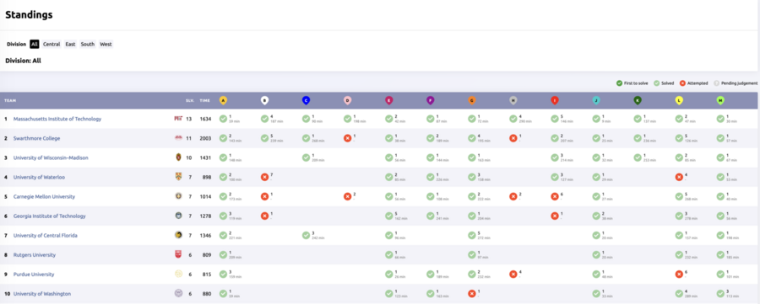This screenshot has width=760, height=304.
Task: Switch to the South division tab
Action: pos(88,44)
